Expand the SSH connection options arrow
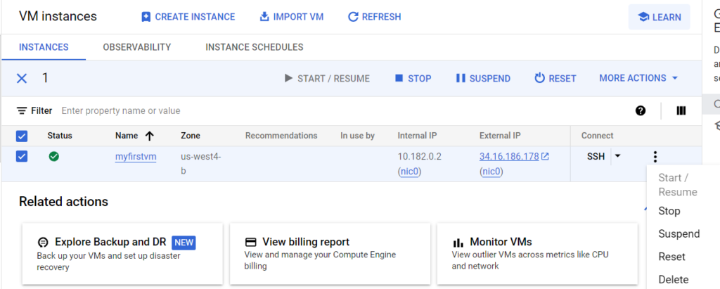Screen dimensions: 720x289 tap(617, 156)
